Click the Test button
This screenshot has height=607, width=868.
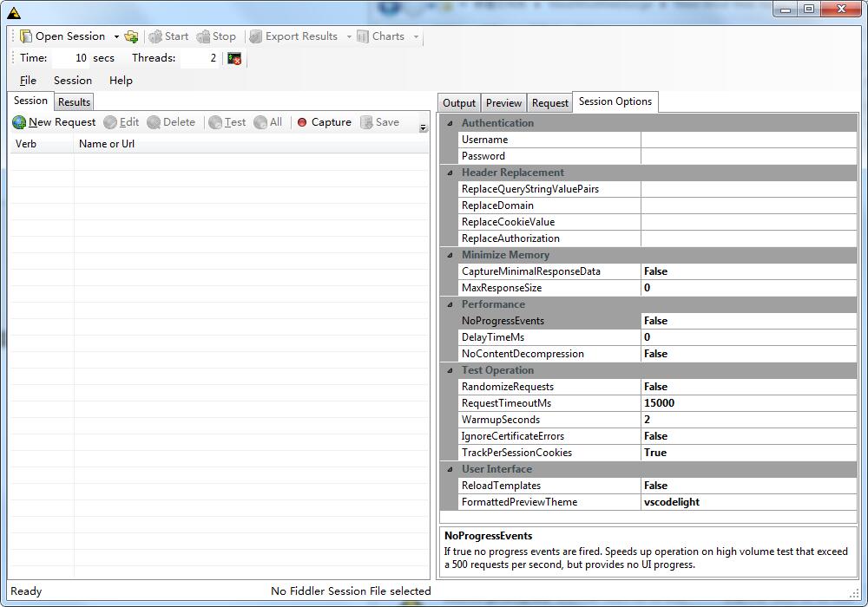[227, 122]
